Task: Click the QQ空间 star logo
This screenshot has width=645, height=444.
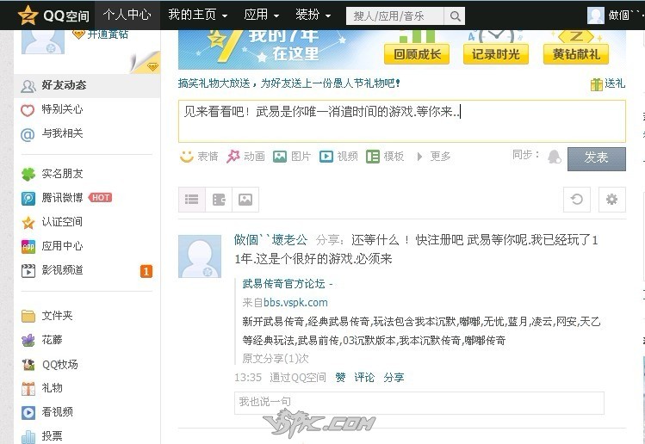Action: coord(28,15)
